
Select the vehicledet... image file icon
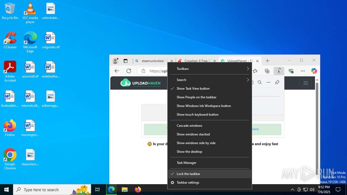pyautogui.click(x=50, y=11)
